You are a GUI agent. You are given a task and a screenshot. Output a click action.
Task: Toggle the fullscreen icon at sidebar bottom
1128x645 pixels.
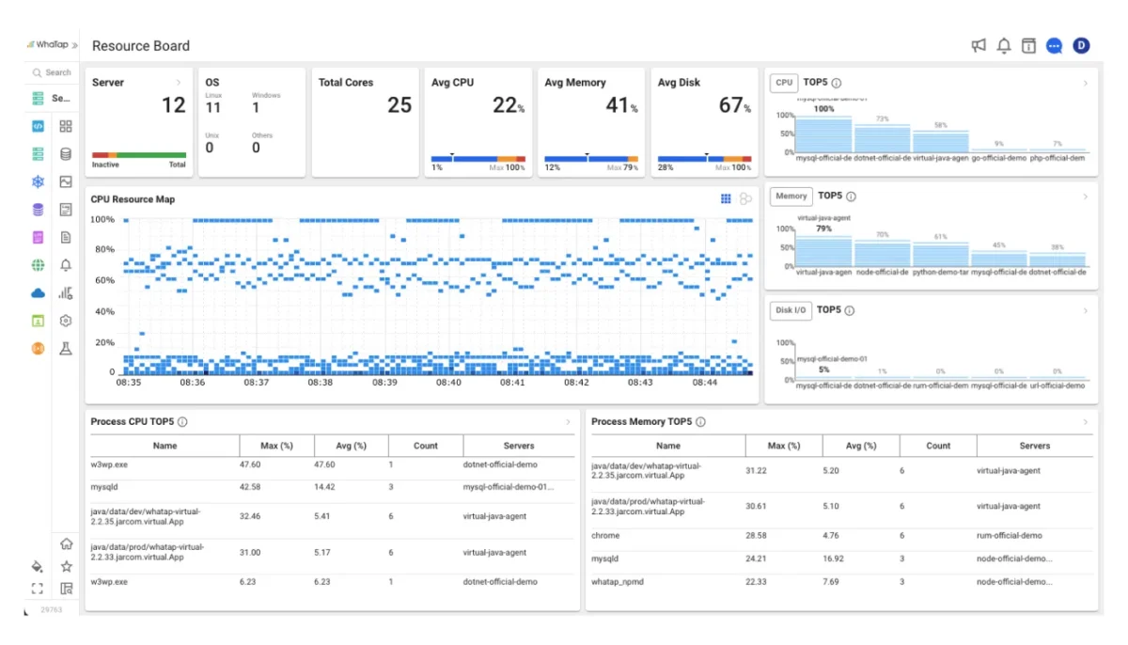pyautogui.click(x=38, y=589)
